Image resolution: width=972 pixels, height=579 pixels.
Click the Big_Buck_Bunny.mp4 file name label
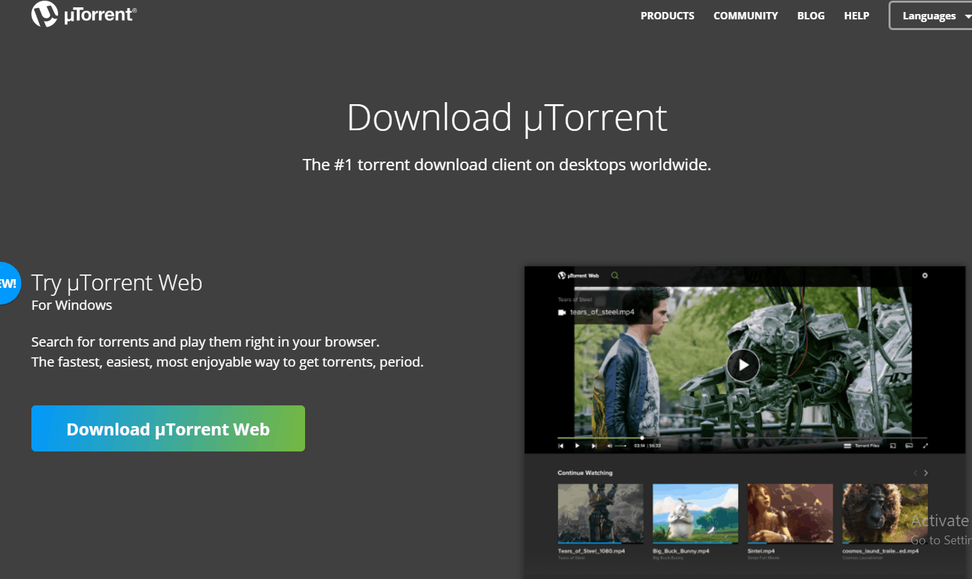click(681, 551)
